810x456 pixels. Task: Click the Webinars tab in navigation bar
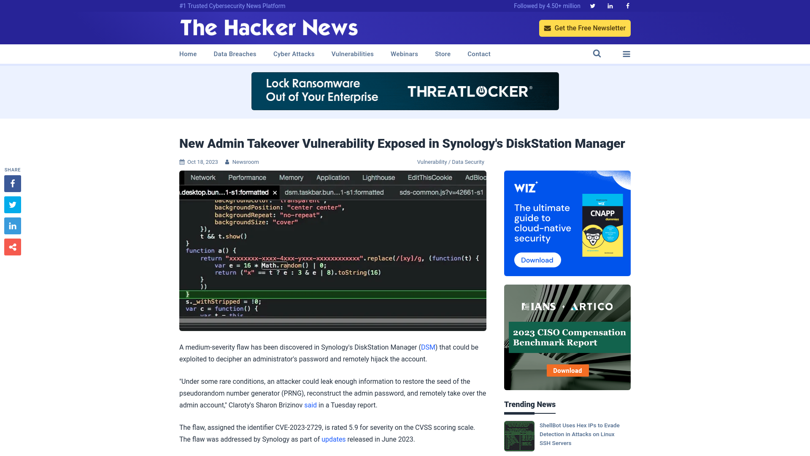tap(405, 54)
